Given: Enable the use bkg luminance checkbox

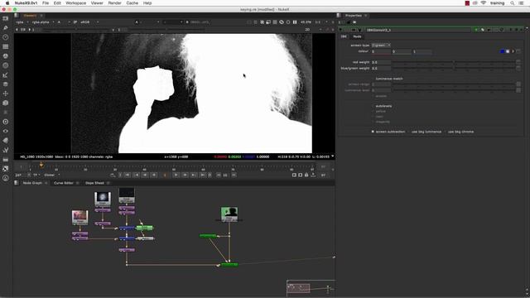Looking at the screenshot, I should click(x=408, y=132).
